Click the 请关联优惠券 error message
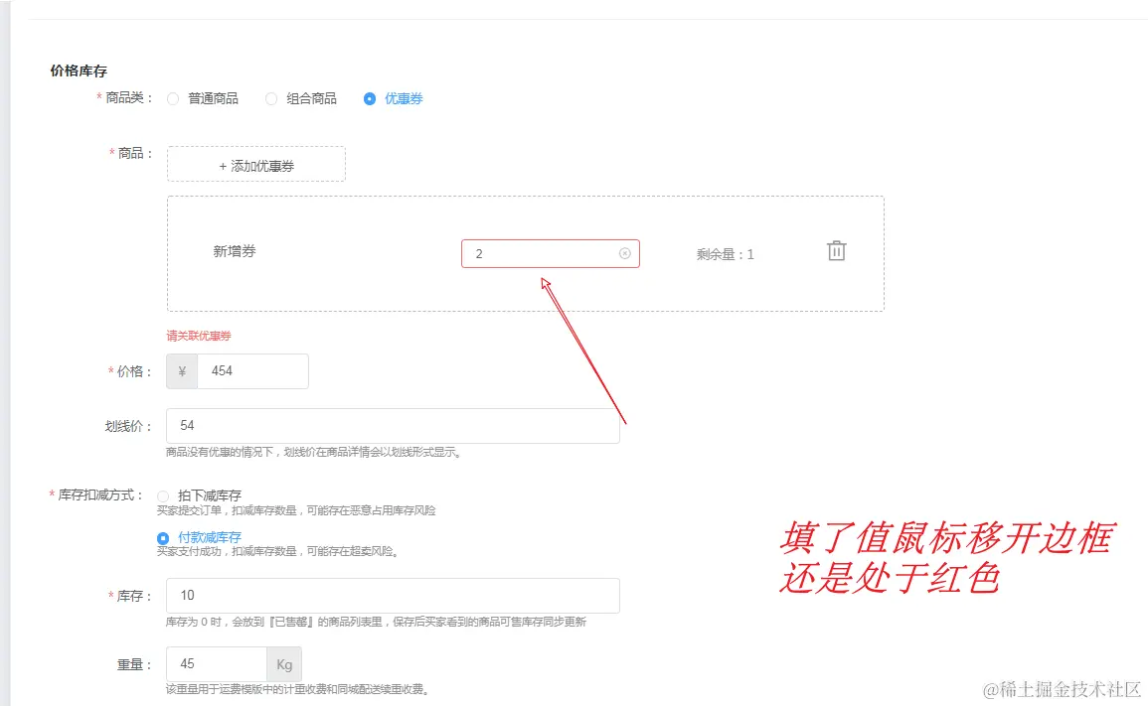1148x706 pixels. (x=199, y=336)
